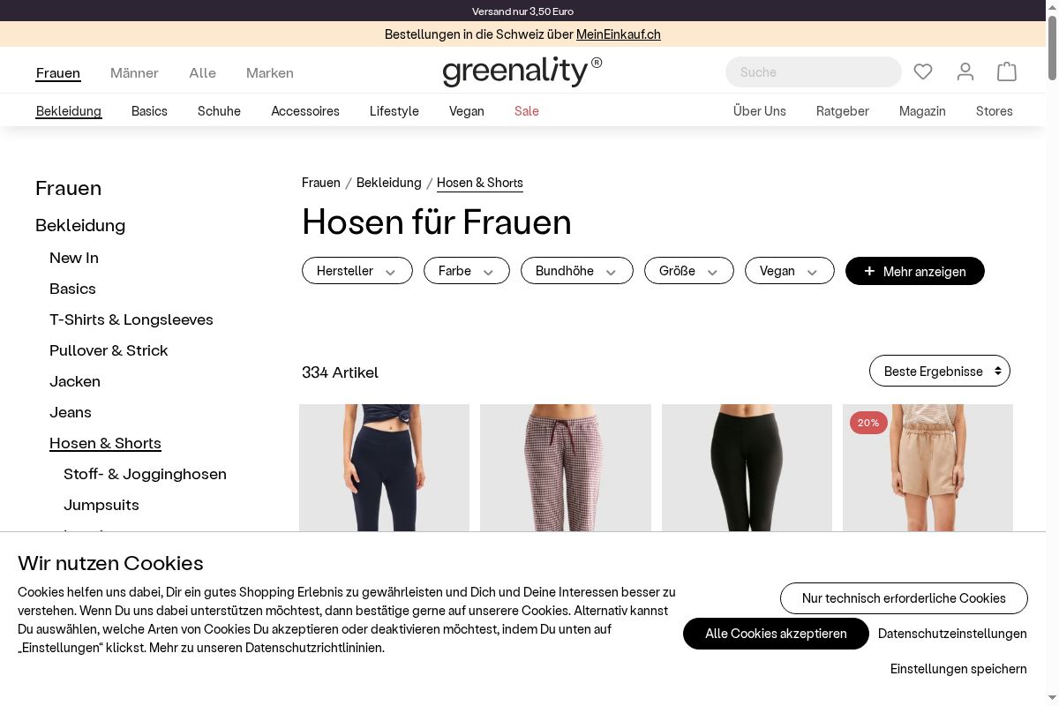Click into the Suche search field

point(814,72)
